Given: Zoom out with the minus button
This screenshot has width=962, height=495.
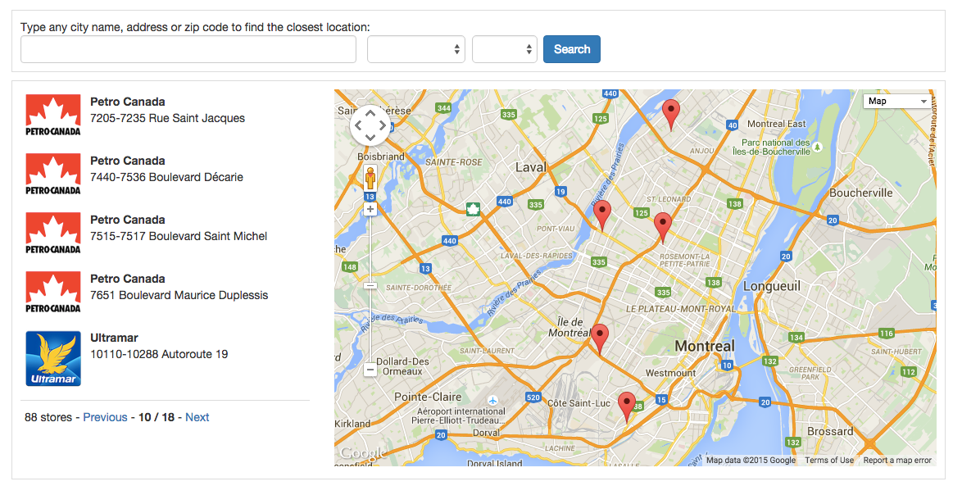Looking at the screenshot, I should tap(370, 370).
